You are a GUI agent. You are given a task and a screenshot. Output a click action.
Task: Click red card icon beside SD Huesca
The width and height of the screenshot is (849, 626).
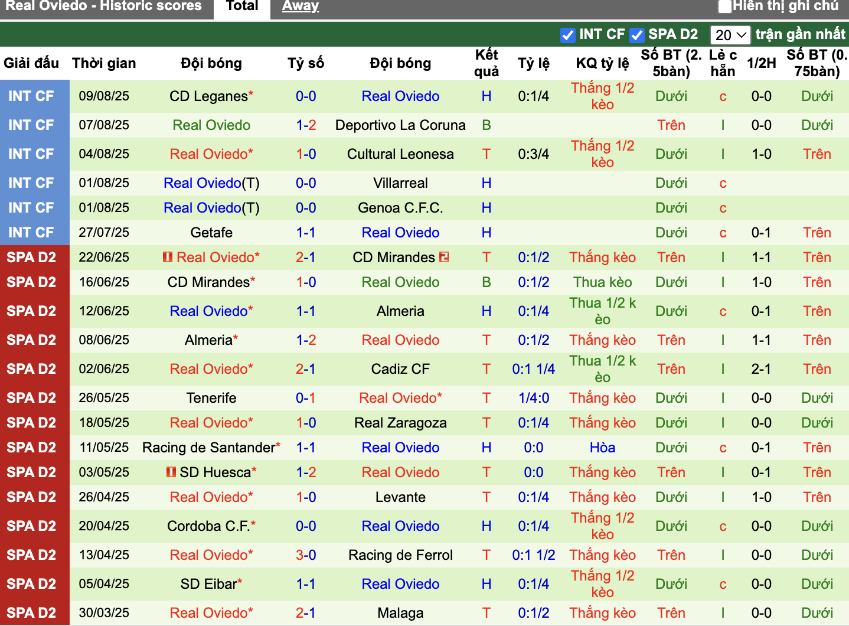click(x=171, y=472)
